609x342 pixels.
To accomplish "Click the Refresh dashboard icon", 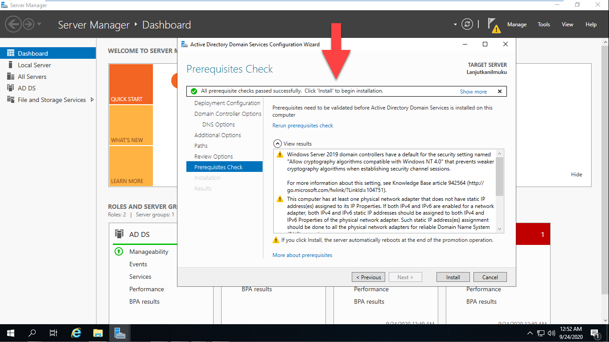I will pyautogui.click(x=467, y=24).
